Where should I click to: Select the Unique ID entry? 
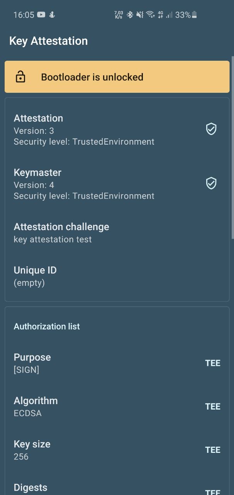coord(117,276)
